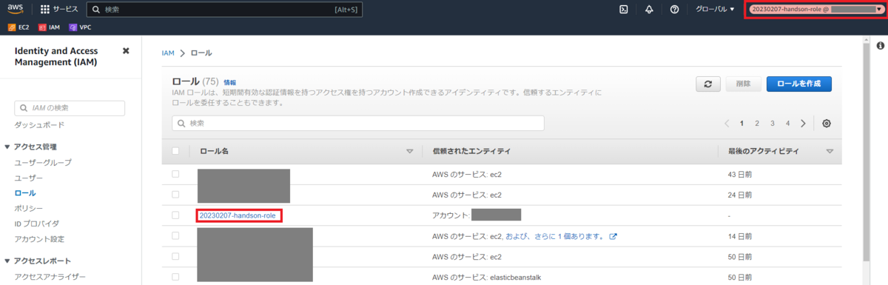The image size is (888, 285).
Task: Sort by ロール名 column arrow
Action: (x=410, y=151)
